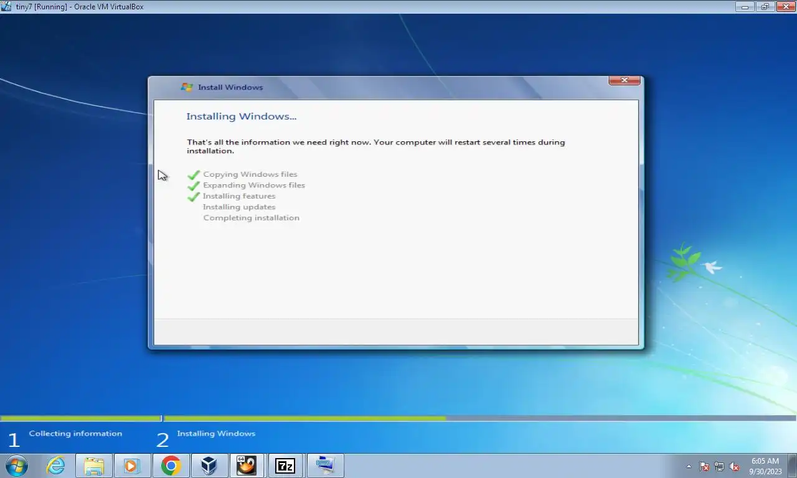This screenshot has width=797, height=478.
Task: Close the Install Windows dialog
Action: click(624, 80)
